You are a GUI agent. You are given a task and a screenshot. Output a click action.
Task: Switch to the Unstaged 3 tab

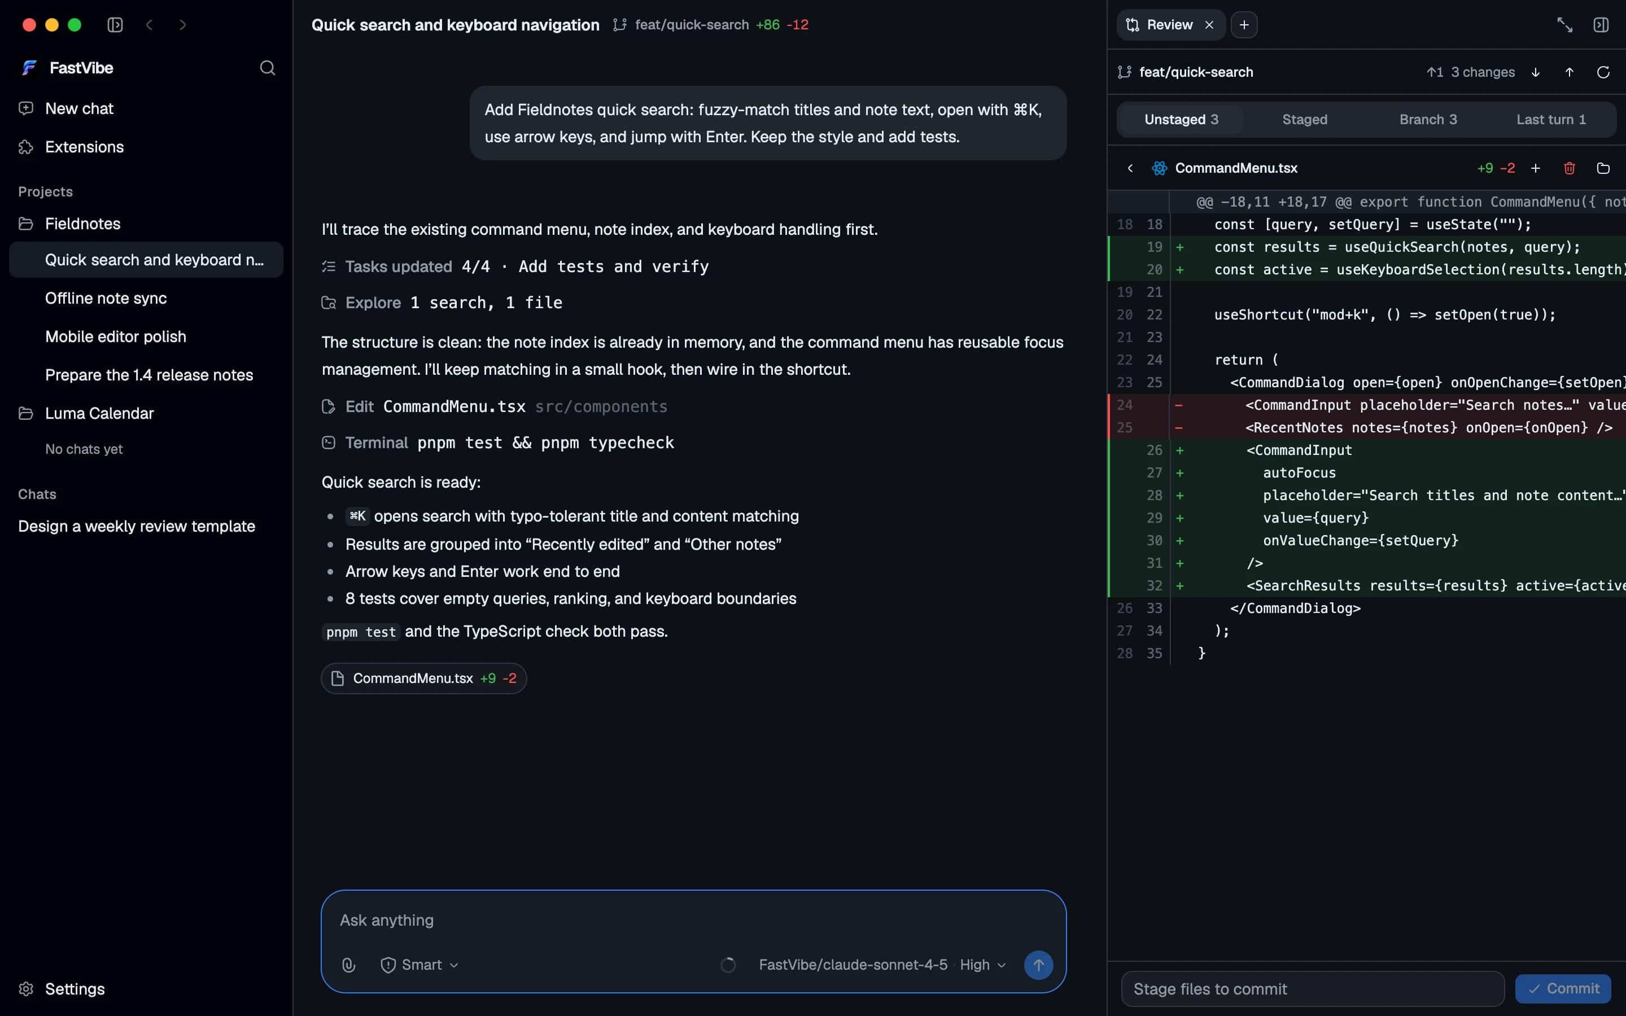click(1181, 120)
